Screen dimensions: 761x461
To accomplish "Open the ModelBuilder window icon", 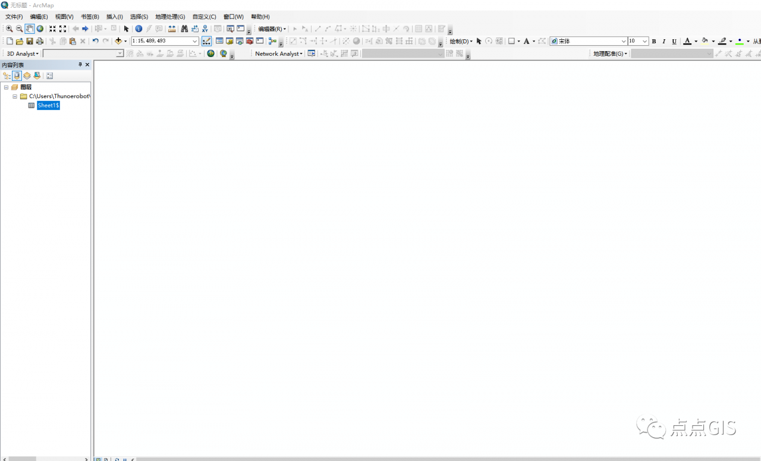I will click(x=272, y=41).
